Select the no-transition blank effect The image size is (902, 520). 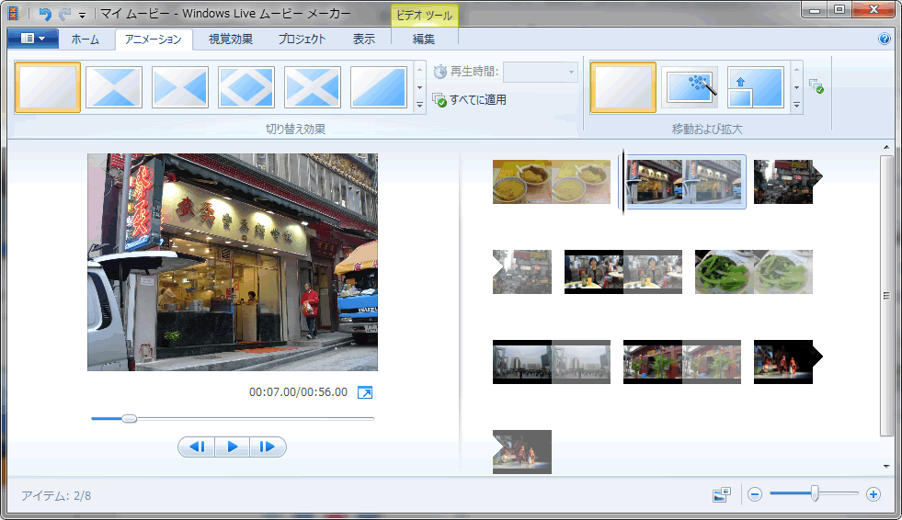point(48,87)
